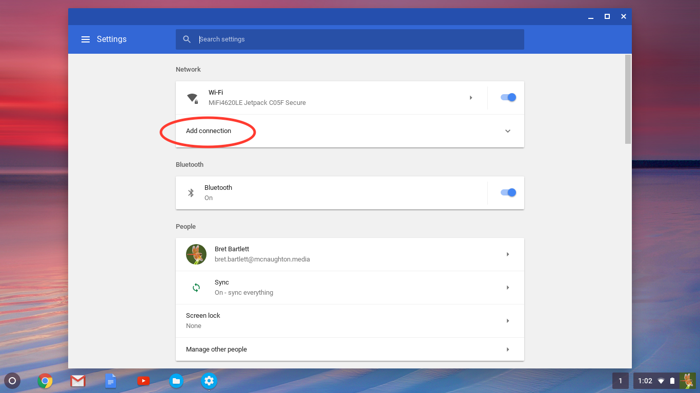Disable the Bluetooth toggle switch
Viewport: 700px width, 393px height.
pyautogui.click(x=508, y=192)
